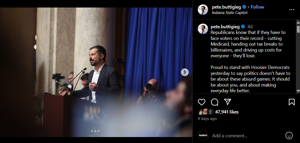Click header profile picture avatar
The width and height of the screenshot is (300, 143).
click(x=203, y=10)
